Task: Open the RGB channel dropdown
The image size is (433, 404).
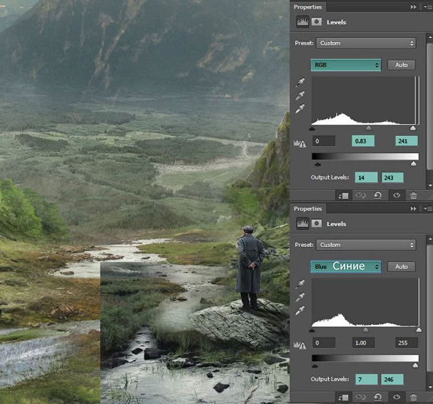Action: pyautogui.click(x=346, y=65)
